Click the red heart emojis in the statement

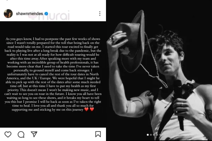(89, 109)
